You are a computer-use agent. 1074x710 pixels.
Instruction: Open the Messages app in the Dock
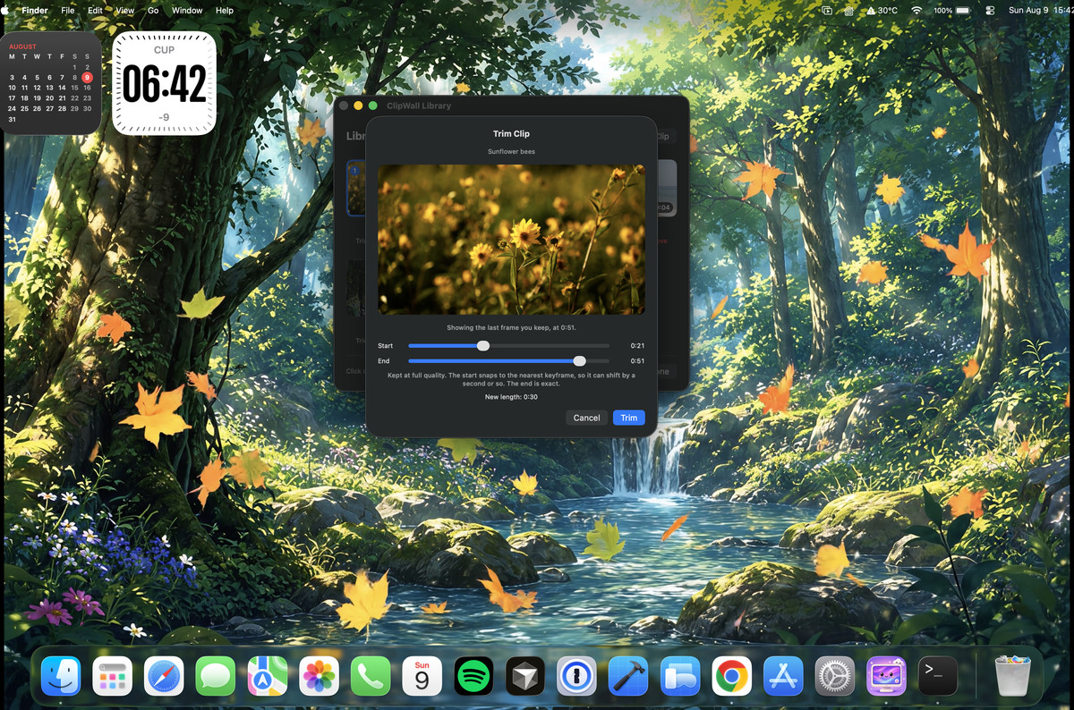pos(216,676)
